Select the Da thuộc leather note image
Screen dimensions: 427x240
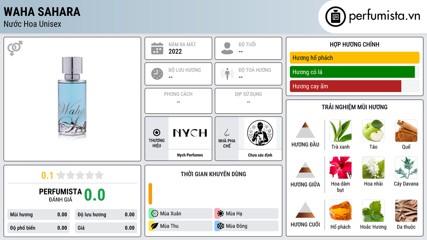click(x=406, y=211)
